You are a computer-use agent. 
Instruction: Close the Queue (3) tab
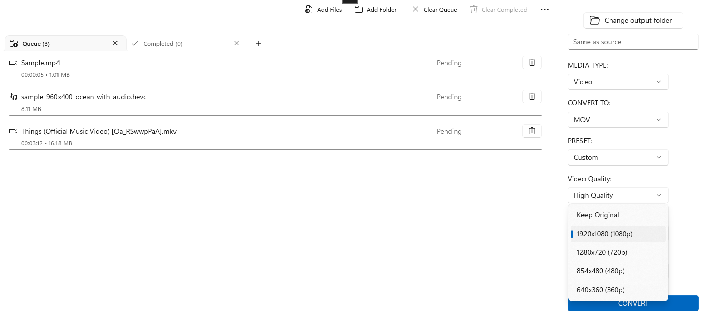pyautogui.click(x=115, y=43)
